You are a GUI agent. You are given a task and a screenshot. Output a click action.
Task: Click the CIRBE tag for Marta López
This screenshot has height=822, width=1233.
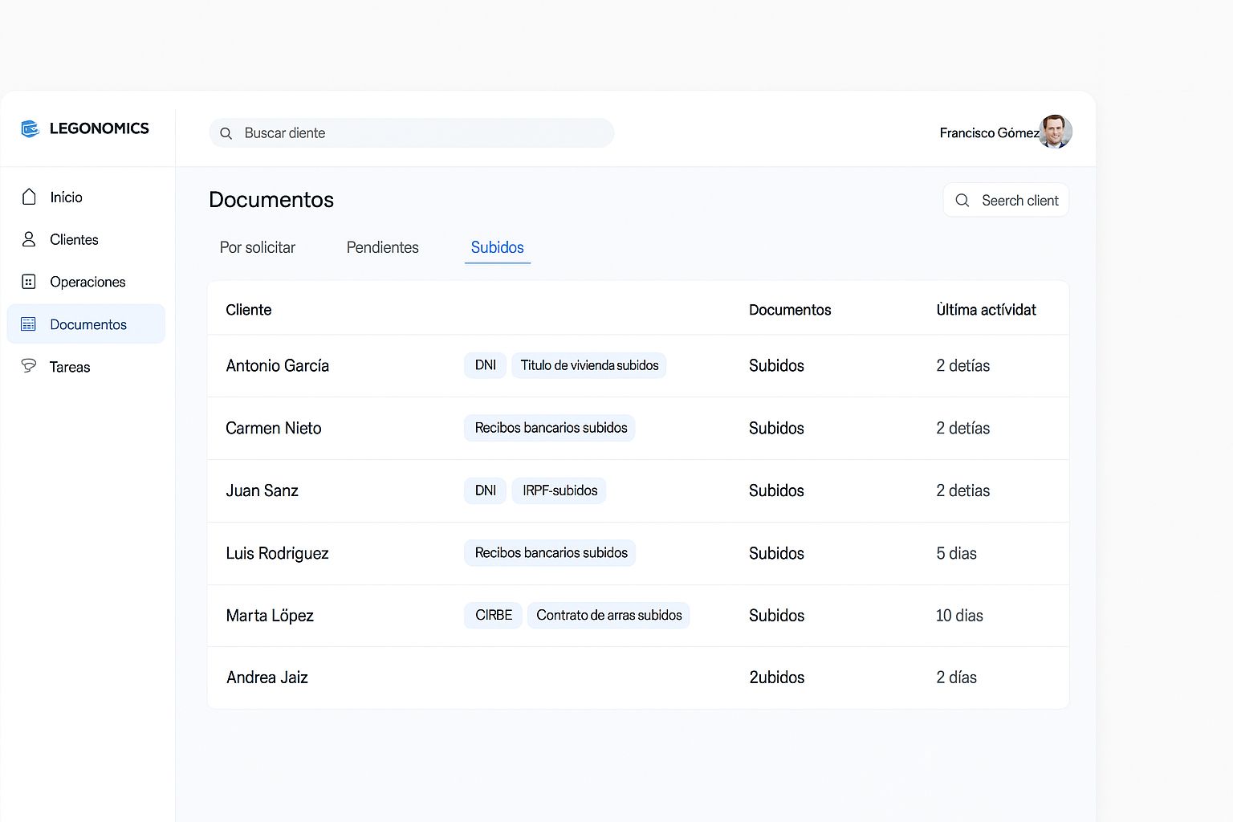click(x=493, y=615)
